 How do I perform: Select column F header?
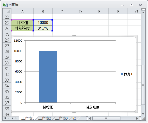click(x=118, y=11)
